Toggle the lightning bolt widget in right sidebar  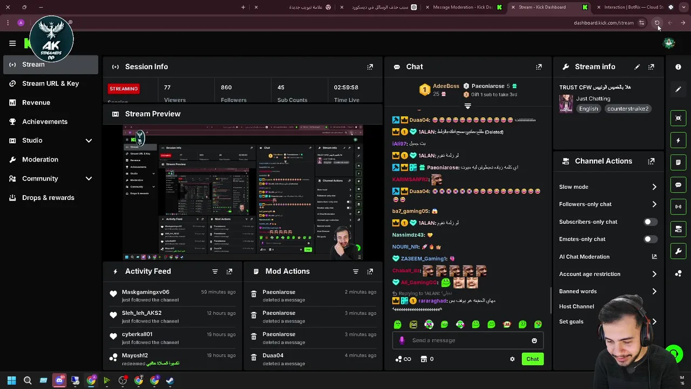point(678,140)
